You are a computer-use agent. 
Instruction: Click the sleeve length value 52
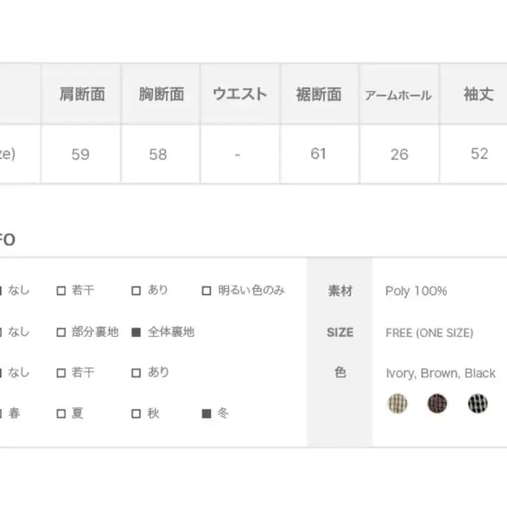tap(479, 154)
